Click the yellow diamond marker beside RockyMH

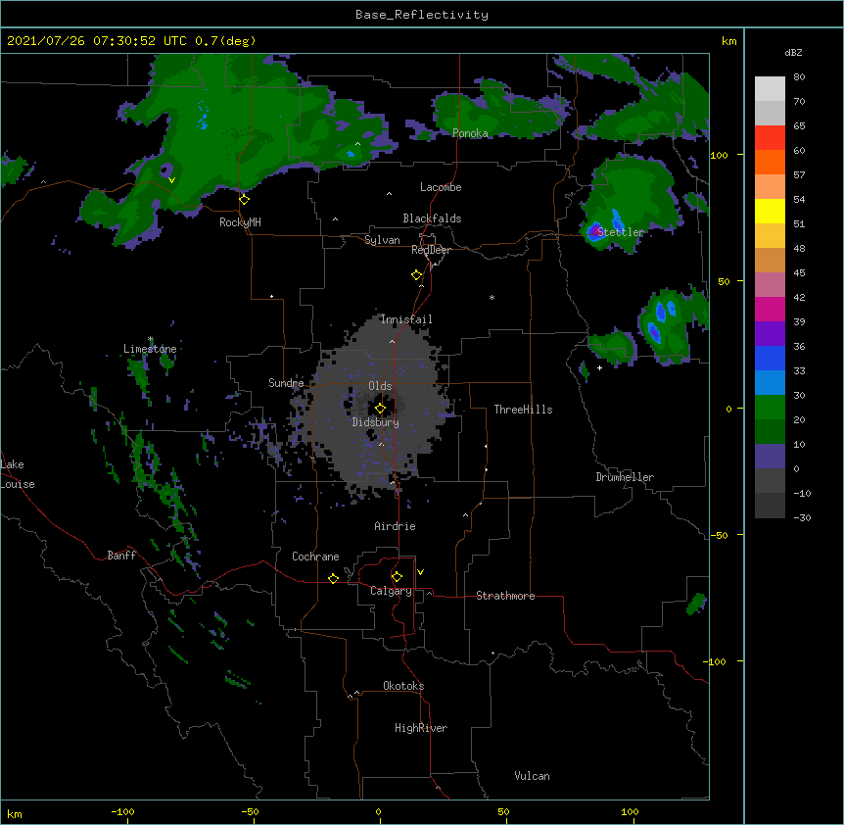click(x=244, y=200)
